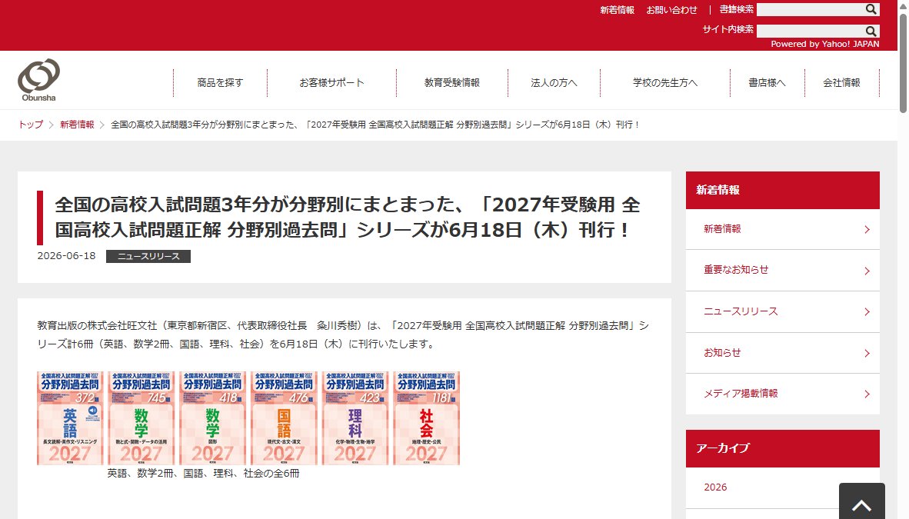Click the 書籍検索 magnifier icon

tap(871, 9)
